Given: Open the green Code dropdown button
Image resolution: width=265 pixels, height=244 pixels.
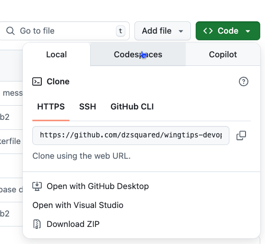Looking at the screenshot, I should [228, 31].
